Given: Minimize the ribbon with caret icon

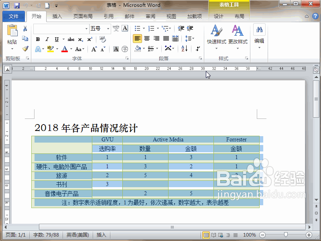Looking at the screenshot, I should pos(307,16).
